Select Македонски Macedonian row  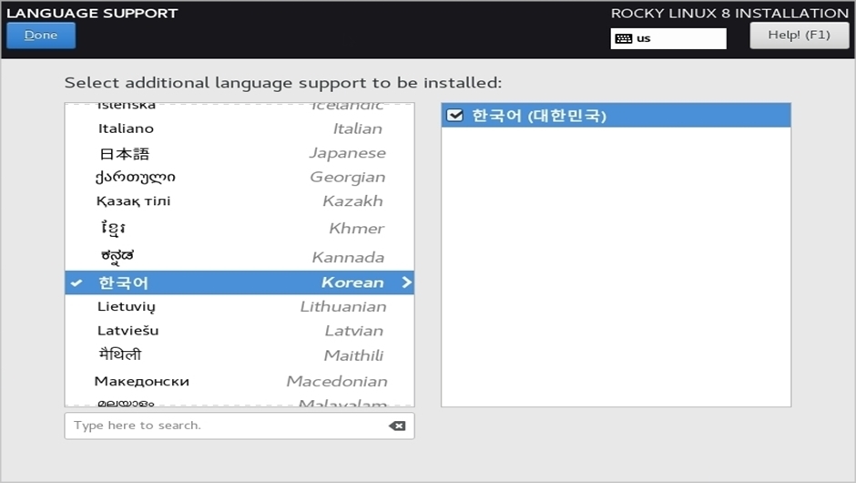coord(239,381)
